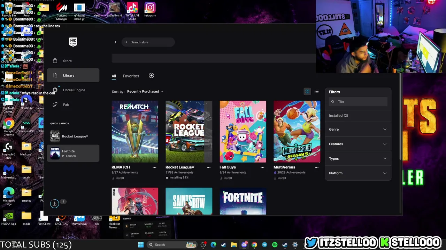This screenshot has width=446, height=250.
Task: Open the TikTok LIVE Studio desktop shortcut
Action: (x=132, y=11)
